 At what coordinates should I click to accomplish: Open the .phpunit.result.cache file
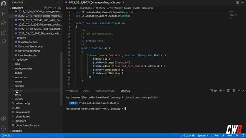[x=27, y=125]
